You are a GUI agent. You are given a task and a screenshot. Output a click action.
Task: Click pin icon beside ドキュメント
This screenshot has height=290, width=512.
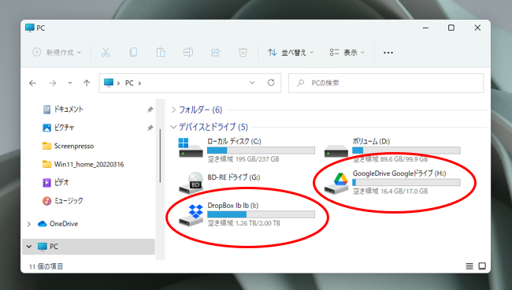click(x=150, y=110)
